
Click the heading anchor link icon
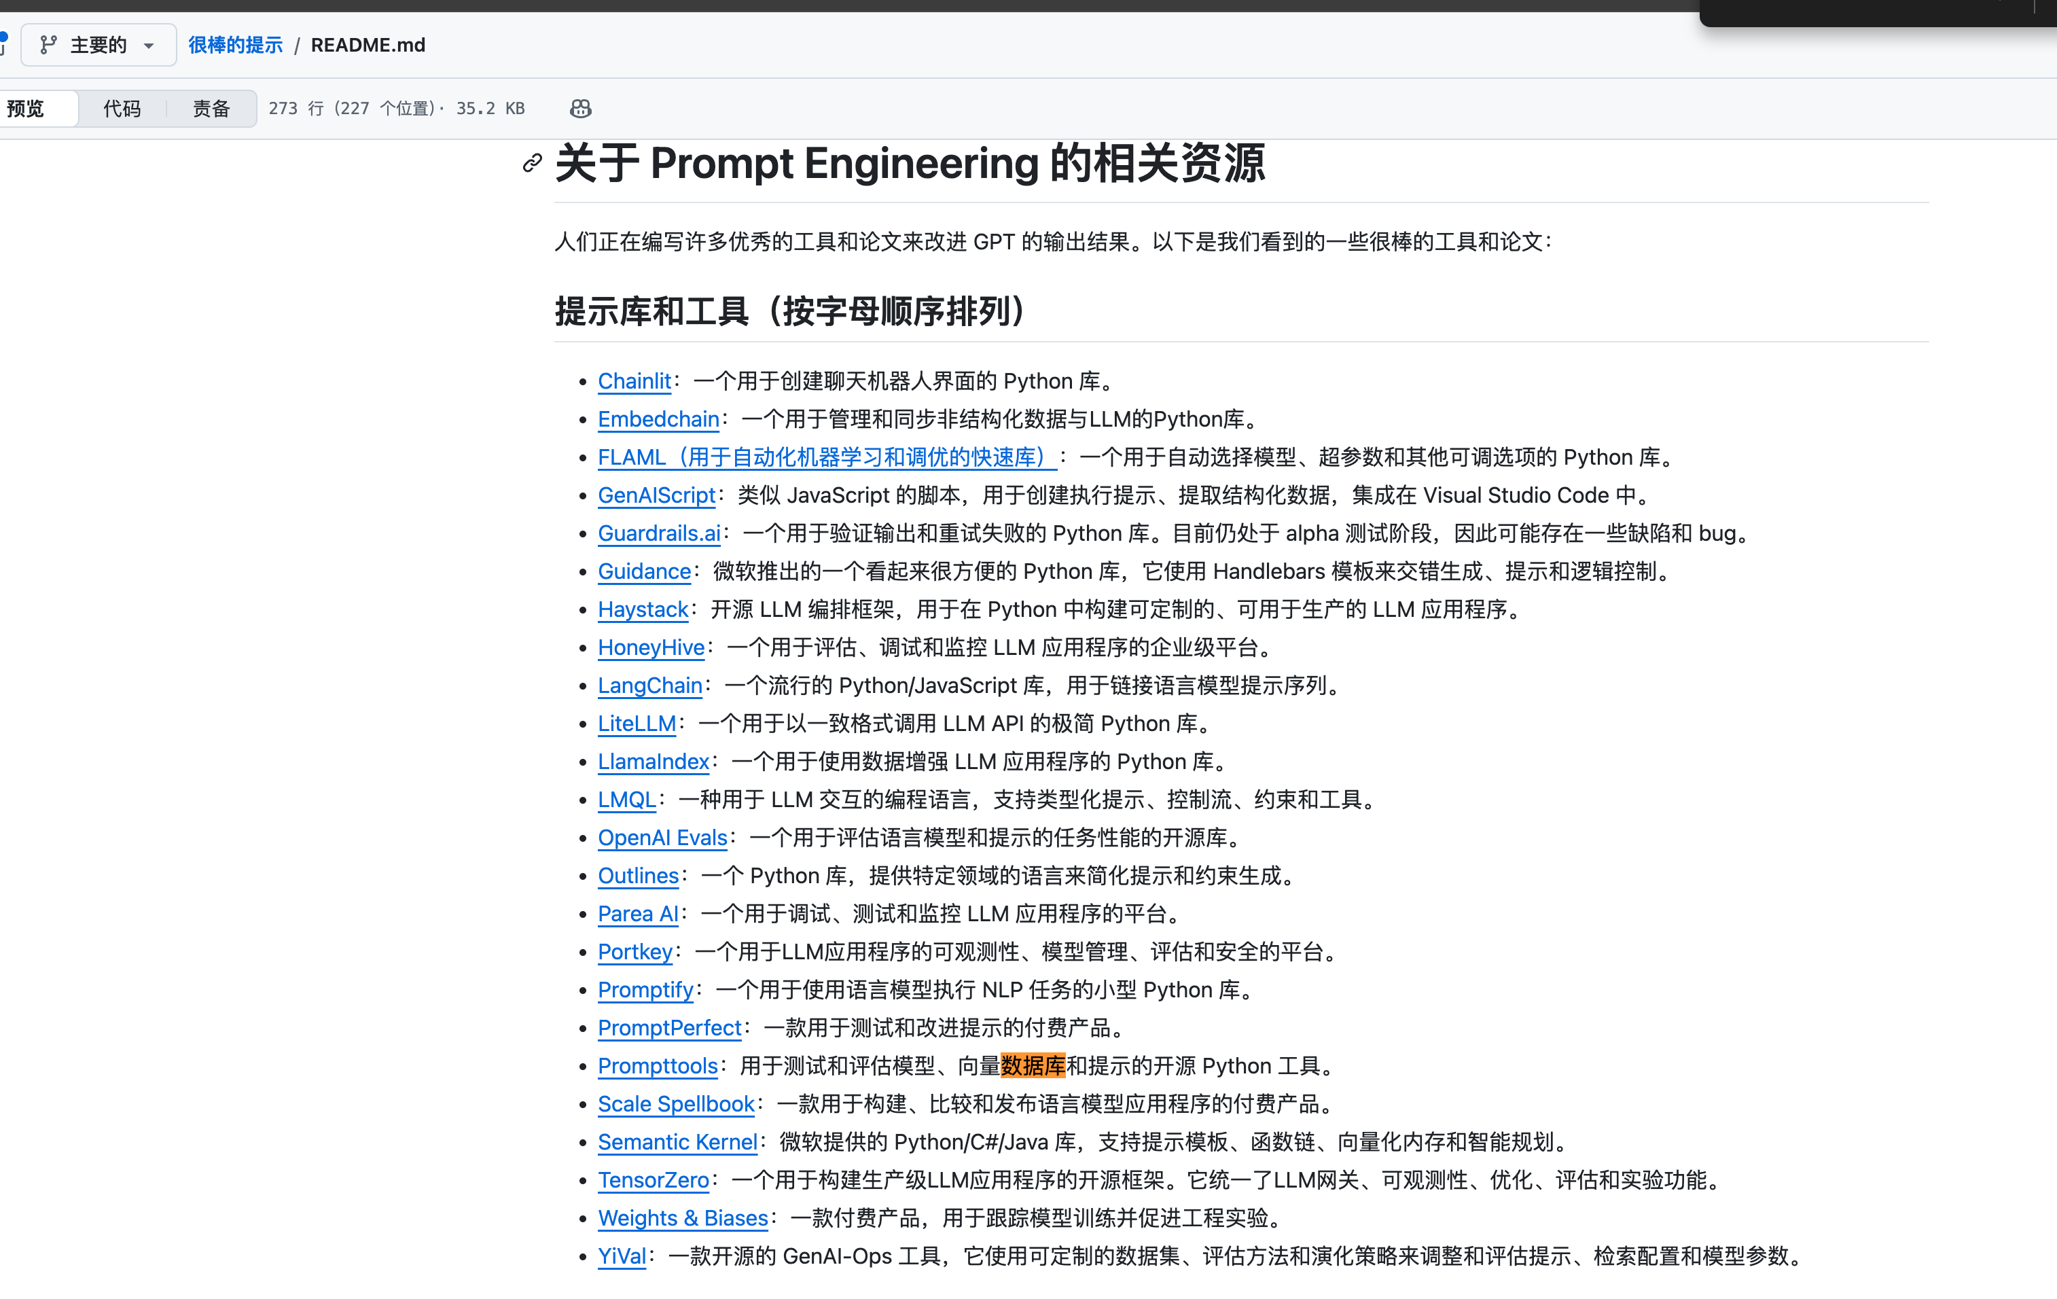tap(532, 162)
